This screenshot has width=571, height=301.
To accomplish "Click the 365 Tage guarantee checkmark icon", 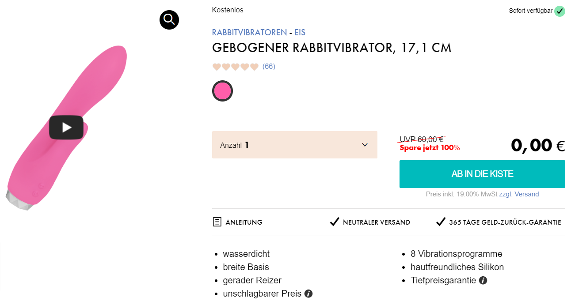I will 441,222.
